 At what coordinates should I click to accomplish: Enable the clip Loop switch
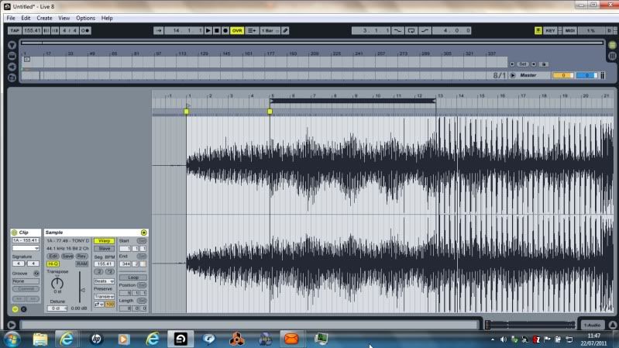pos(132,277)
